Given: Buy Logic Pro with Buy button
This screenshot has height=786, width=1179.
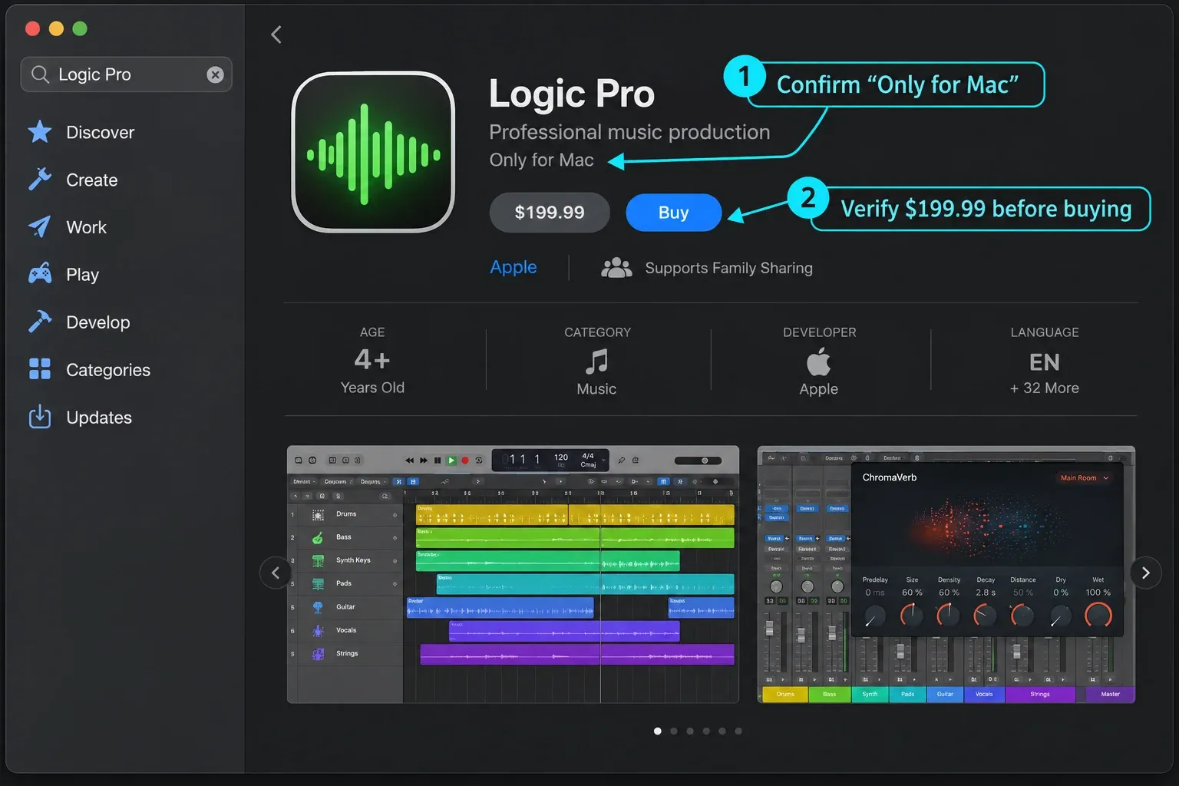Looking at the screenshot, I should point(674,213).
